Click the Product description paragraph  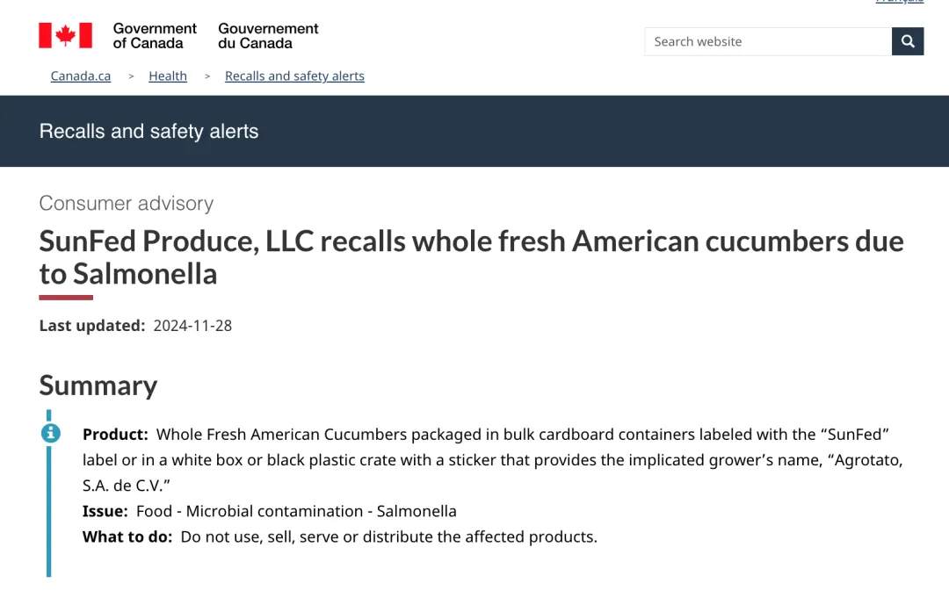point(493,459)
